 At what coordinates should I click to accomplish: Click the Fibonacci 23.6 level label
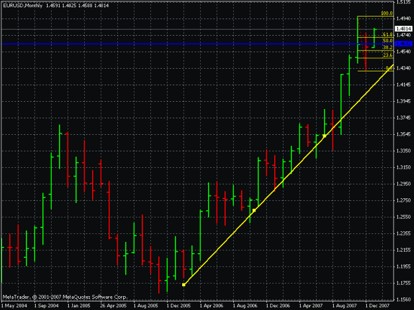point(388,55)
